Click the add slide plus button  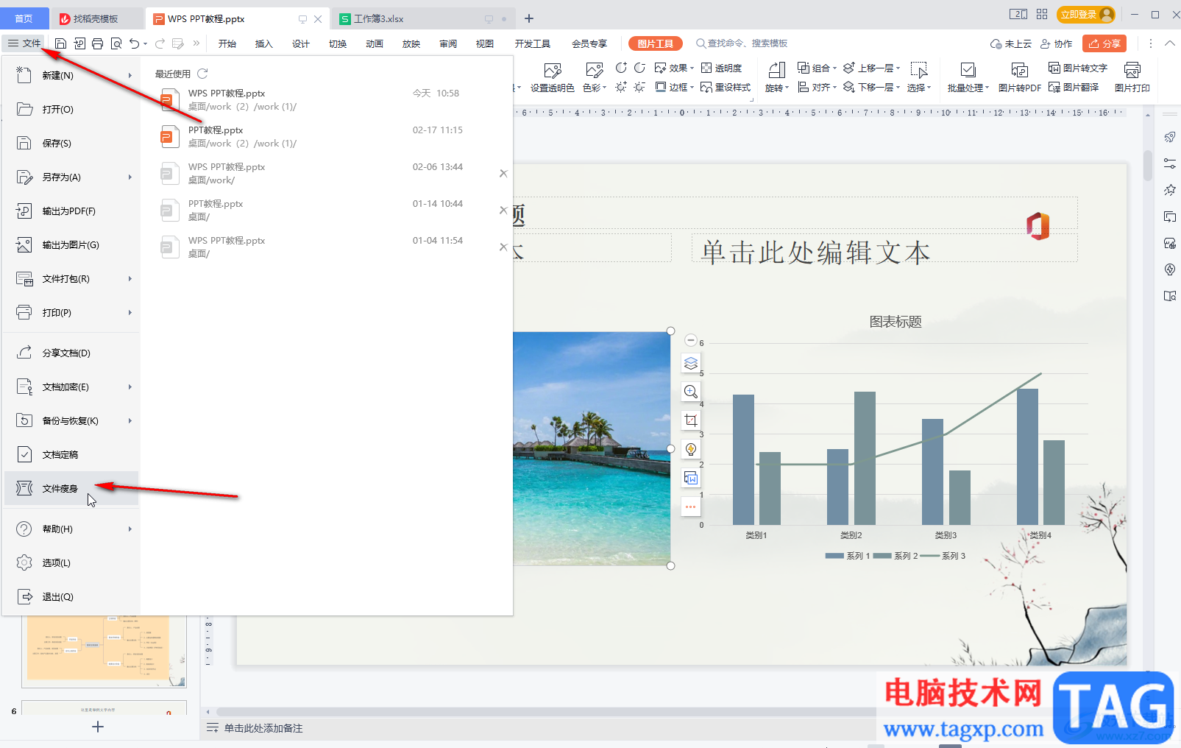[x=98, y=727]
